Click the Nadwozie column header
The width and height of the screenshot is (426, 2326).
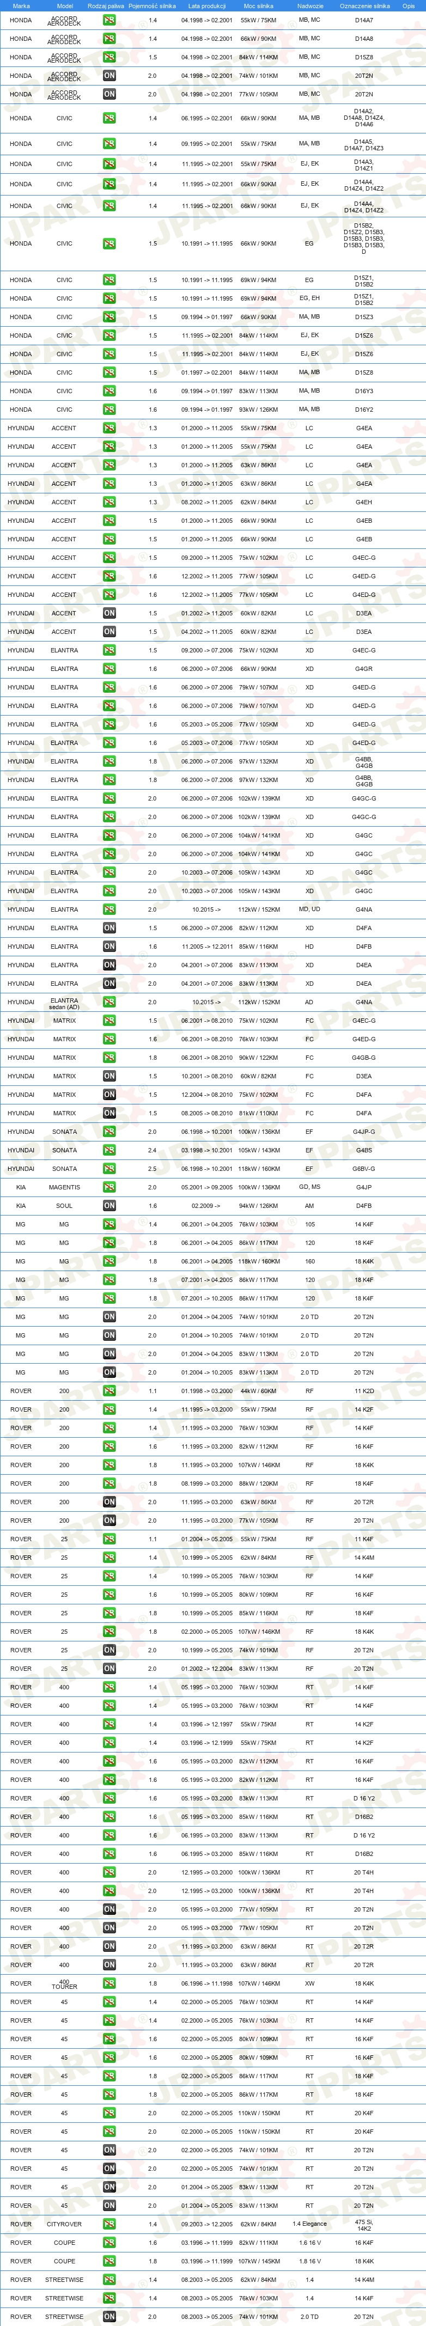(309, 5)
